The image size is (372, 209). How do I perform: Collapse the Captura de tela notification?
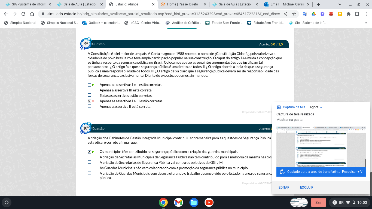click(x=321, y=107)
